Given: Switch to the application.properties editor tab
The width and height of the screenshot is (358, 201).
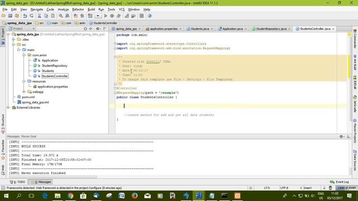Looking at the screenshot, I should point(164,29).
